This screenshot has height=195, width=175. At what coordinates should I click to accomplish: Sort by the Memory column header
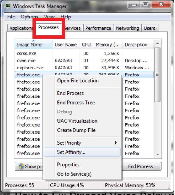click(108, 44)
